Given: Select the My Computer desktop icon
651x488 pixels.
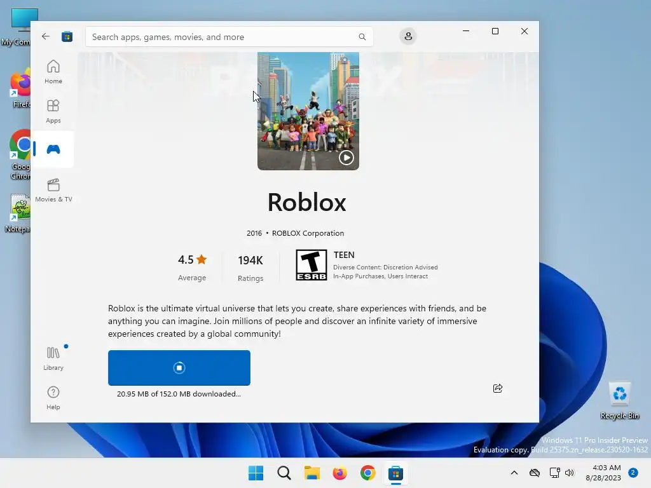Looking at the screenshot, I should click(x=17, y=27).
